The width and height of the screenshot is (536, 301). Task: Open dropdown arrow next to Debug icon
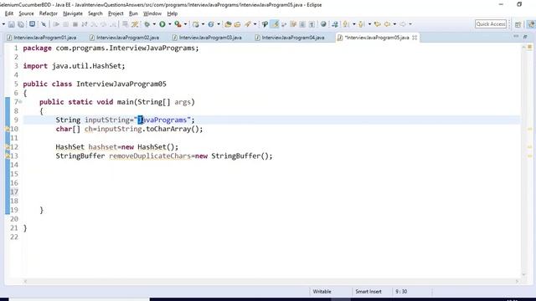point(154,24)
